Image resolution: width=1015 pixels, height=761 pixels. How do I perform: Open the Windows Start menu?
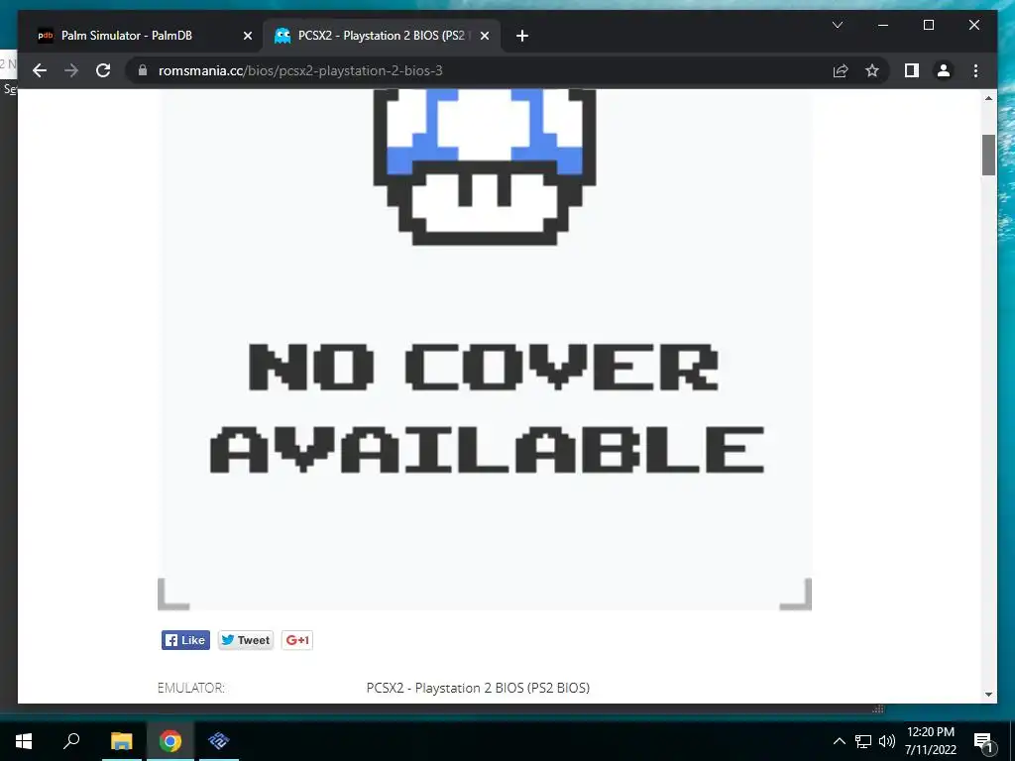tap(24, 741)
